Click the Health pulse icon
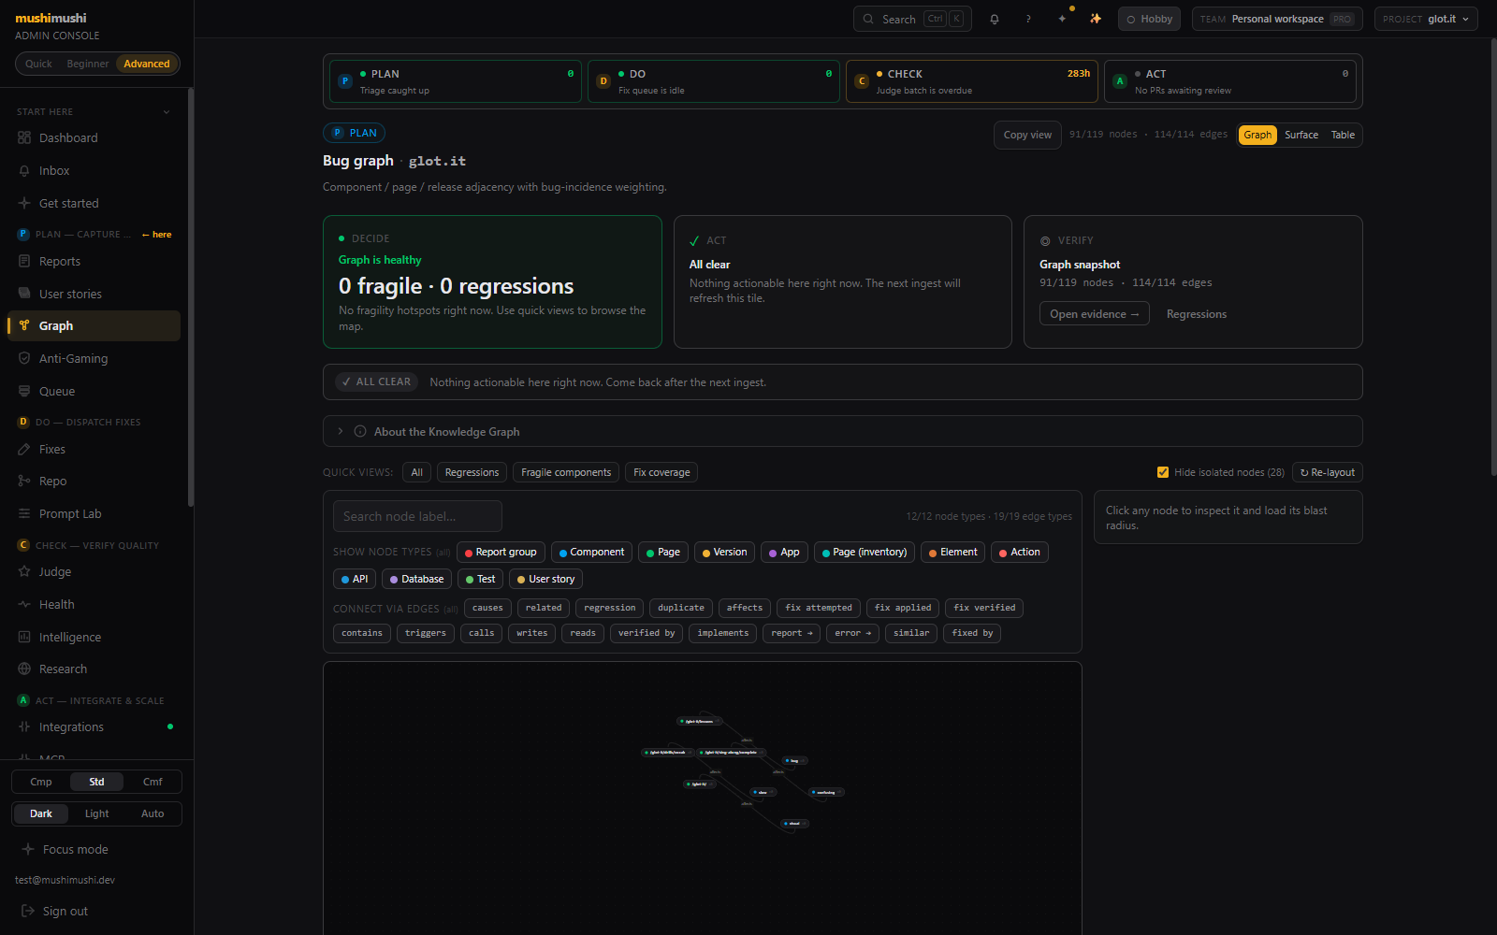The image size is (1497, 935). [x=24, y=604]
